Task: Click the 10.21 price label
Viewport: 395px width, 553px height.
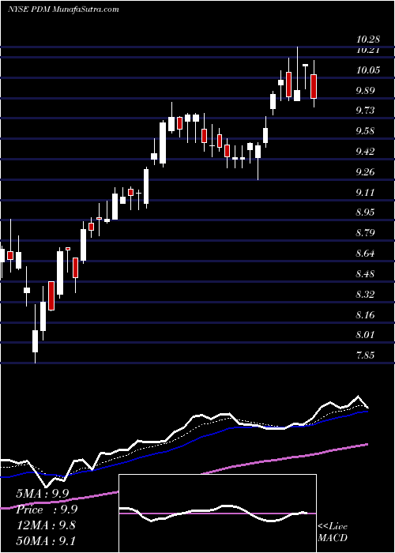Action: click(368, 51)
